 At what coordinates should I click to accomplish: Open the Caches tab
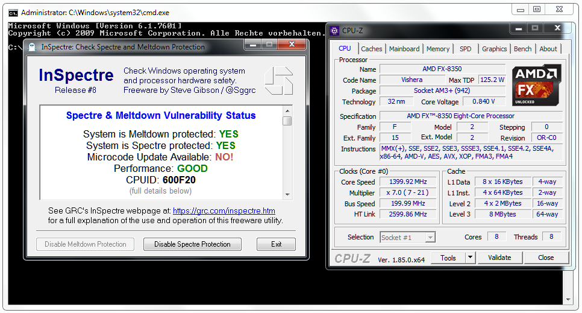pyautogui.click(x=371, y=49)
